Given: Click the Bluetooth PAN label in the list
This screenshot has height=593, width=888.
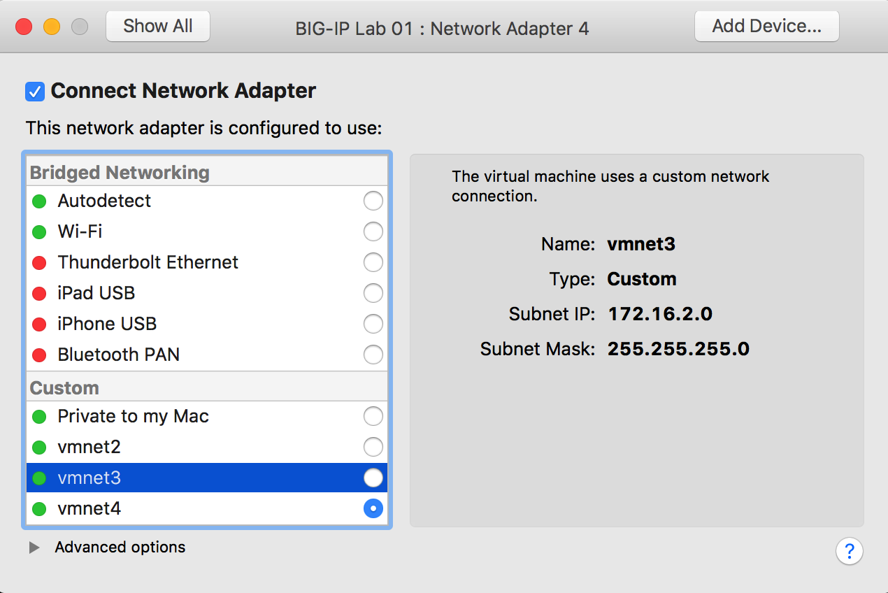Looking at the screenshot, I should [119, 355].
